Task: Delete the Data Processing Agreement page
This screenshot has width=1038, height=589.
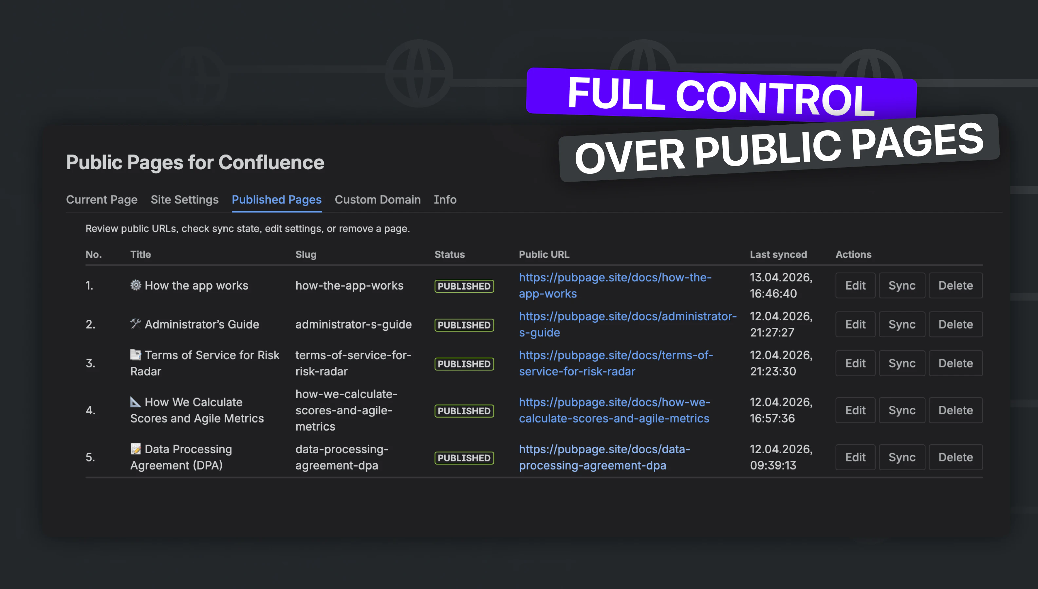Action: pos(955,457)
